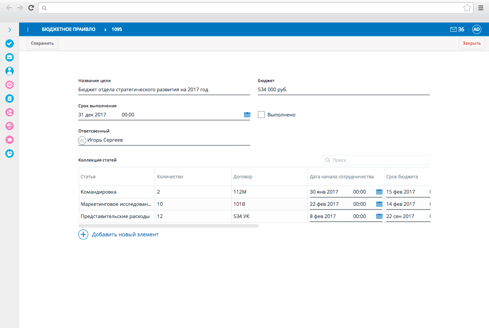Image resolution: width=489 pixels, height=328 pixels.
Task: Click the Срок бюджета column header
Action: coord(407,177)
